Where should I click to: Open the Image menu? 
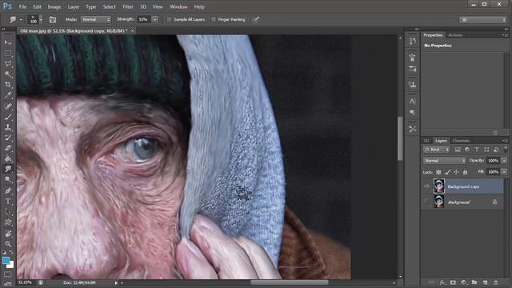click(54, 6)
